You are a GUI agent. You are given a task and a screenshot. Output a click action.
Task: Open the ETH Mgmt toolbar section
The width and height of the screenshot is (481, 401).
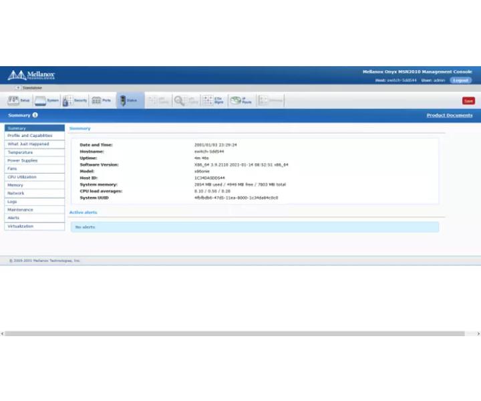[x=214, y=100]
